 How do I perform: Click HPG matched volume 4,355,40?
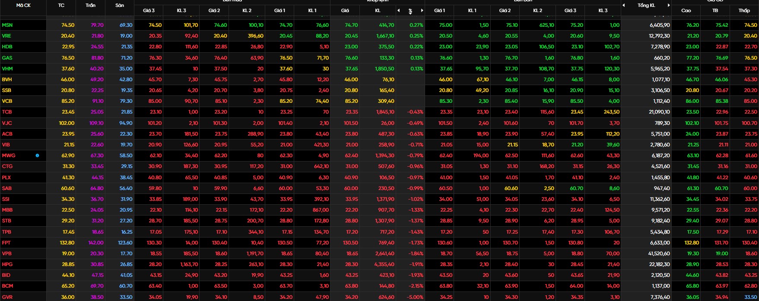click(x=384, y=264)
